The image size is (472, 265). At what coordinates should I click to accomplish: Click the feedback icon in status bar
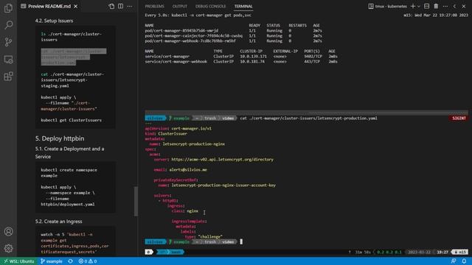pyautogui.click(x=454, y=261)
